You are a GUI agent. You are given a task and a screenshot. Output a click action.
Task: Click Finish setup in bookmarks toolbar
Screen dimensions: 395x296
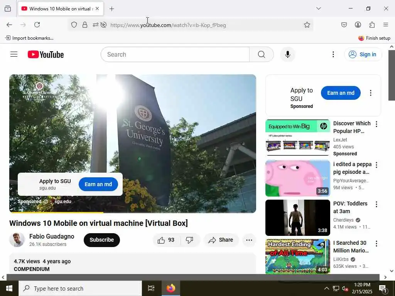374,38
